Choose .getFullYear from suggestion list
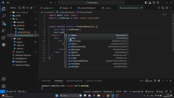 click(x=96, y=41)
